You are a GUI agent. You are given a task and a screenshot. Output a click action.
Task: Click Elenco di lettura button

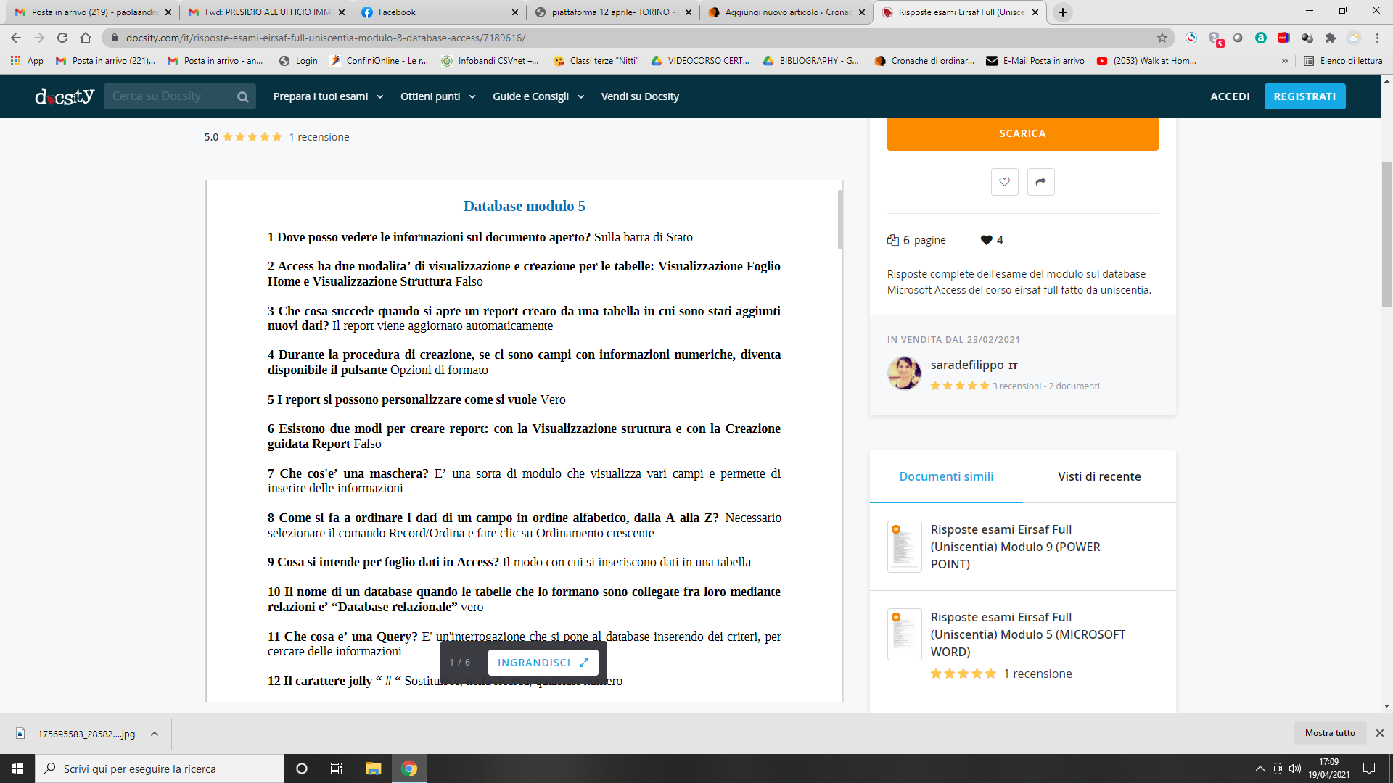[1343, 61]
